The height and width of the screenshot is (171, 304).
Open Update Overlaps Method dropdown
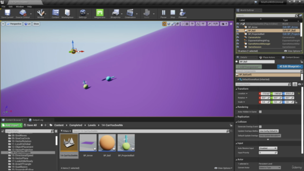pyautogui.click(x=268, y=131)
